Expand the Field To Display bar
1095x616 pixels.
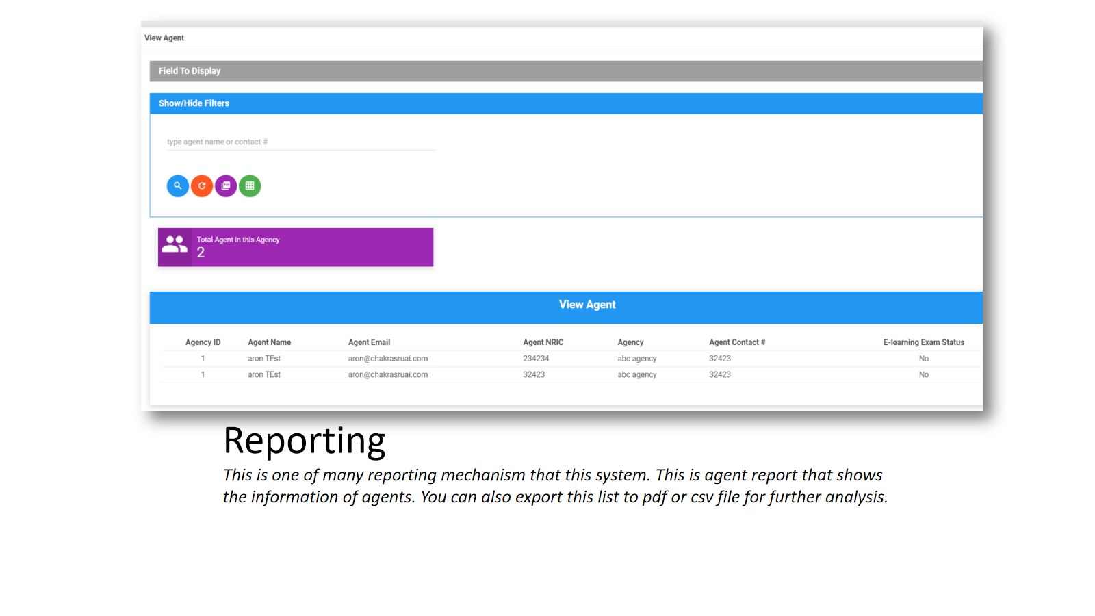pyautogui.click(x=566, y=71)
